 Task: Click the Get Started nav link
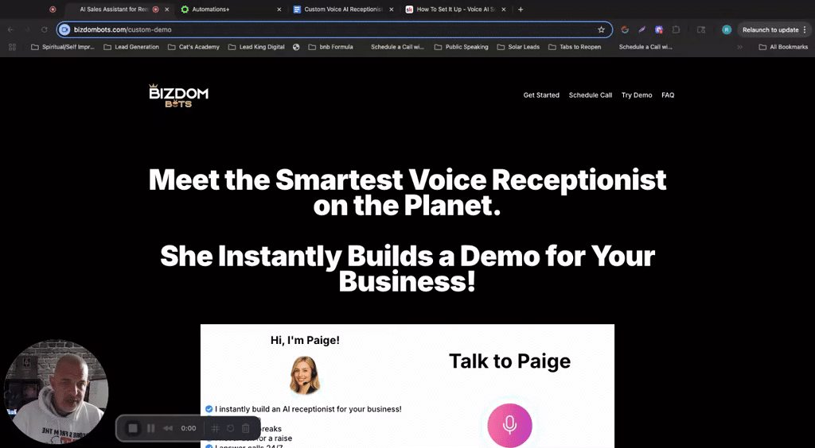tap(541, 95)
